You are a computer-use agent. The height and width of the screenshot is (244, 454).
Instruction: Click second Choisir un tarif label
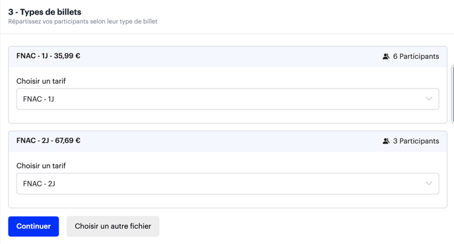(x=41, y=166)
